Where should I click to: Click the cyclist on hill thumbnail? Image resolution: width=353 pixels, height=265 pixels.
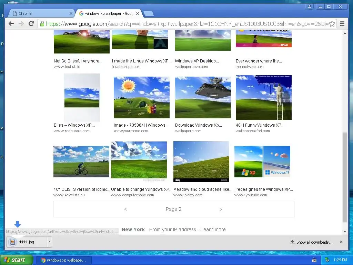pos(81,161)
